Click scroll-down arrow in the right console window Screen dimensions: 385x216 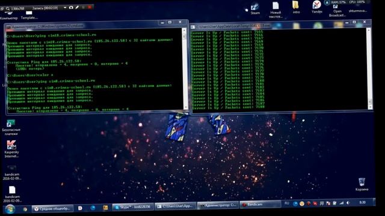371,107
